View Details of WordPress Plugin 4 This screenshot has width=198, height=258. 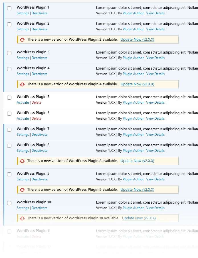pyautogui.click(x=155, y=74)
